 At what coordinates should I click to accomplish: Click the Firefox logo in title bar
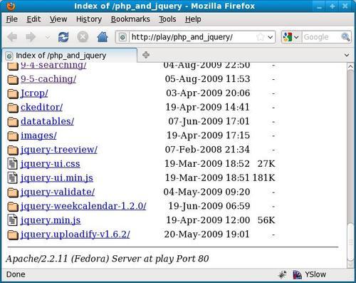tap(11, 6)
